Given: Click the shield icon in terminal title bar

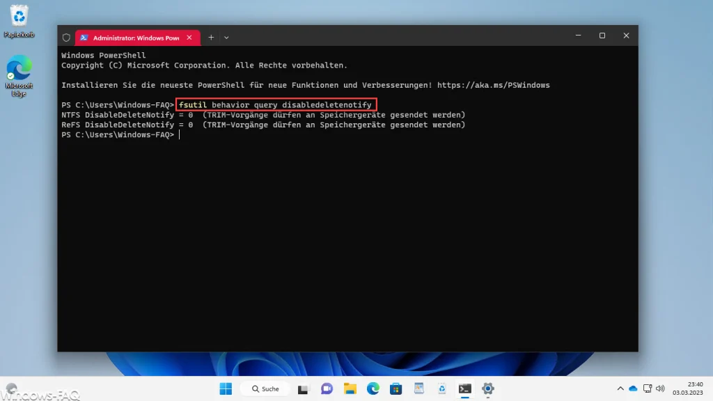Looking at the screenshot, I should tap(66, 38).
